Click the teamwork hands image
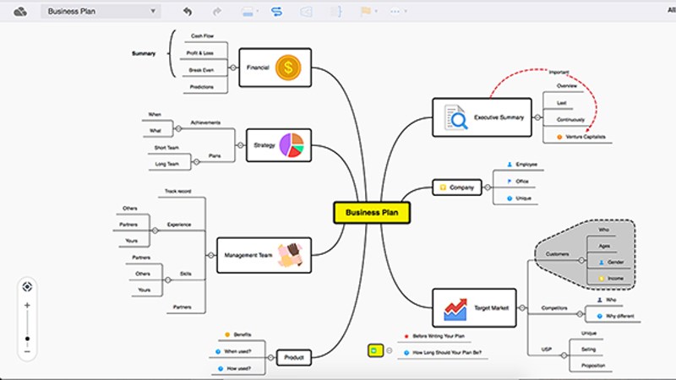676x380 pixels. click(x=291, y=255)
